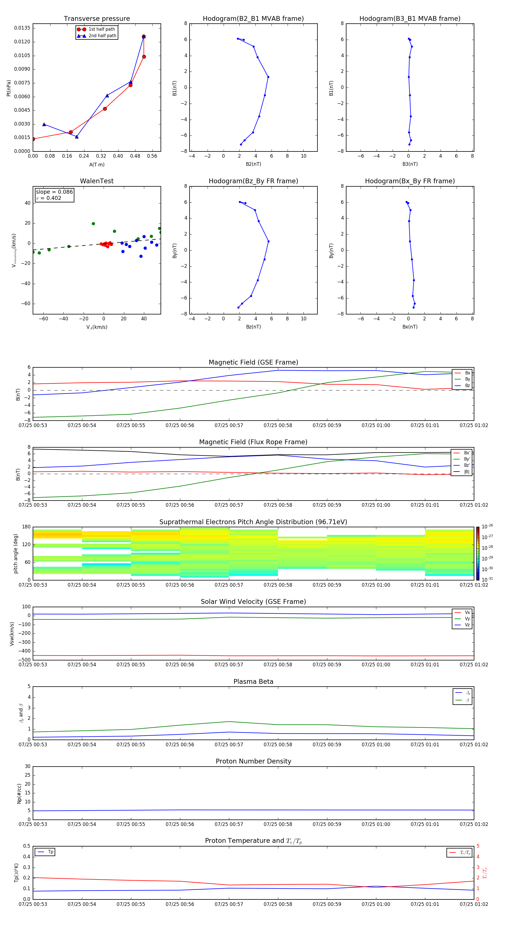Click the red 1st-half-path point at Pt 0.0105
Image resolution: width=507 pixels, height=929 pixels.
coord(144,57)
